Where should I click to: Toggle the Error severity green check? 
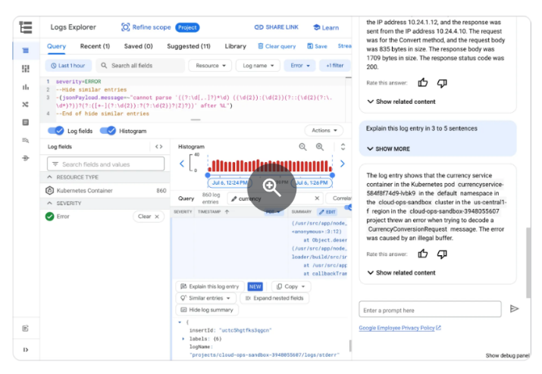pos(50,217)
